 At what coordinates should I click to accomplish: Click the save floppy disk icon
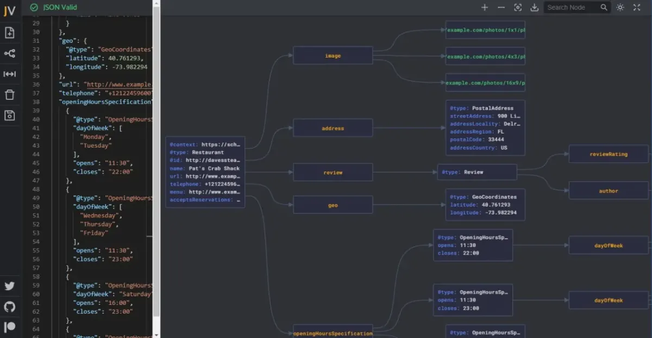click(9, 115)
